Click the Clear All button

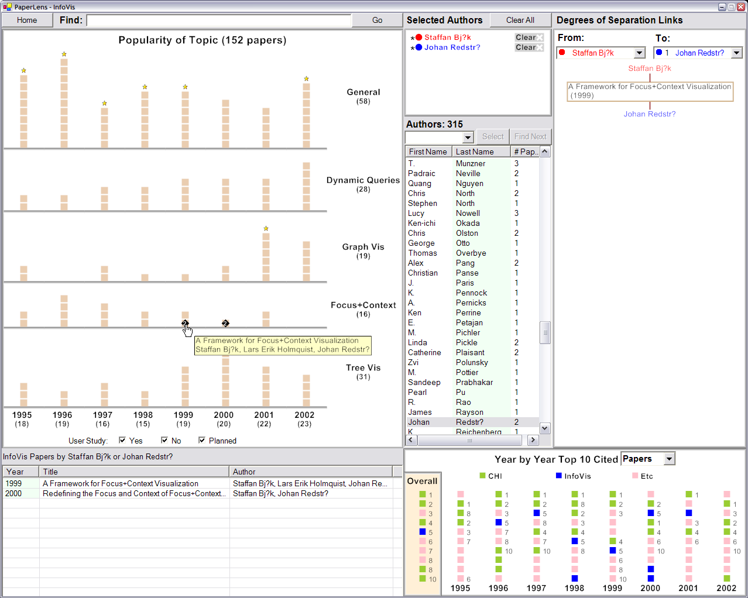tap(520, 20)
